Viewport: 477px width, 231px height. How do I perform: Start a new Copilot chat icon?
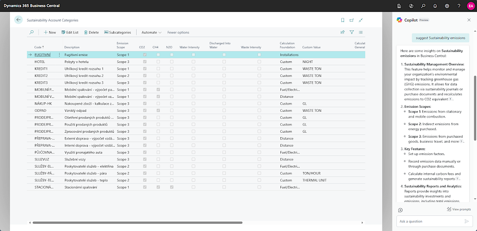coord(400,210)
